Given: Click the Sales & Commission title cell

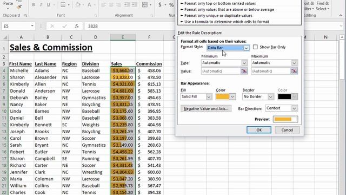Looking at the screenshot, I should pos(51,47).
